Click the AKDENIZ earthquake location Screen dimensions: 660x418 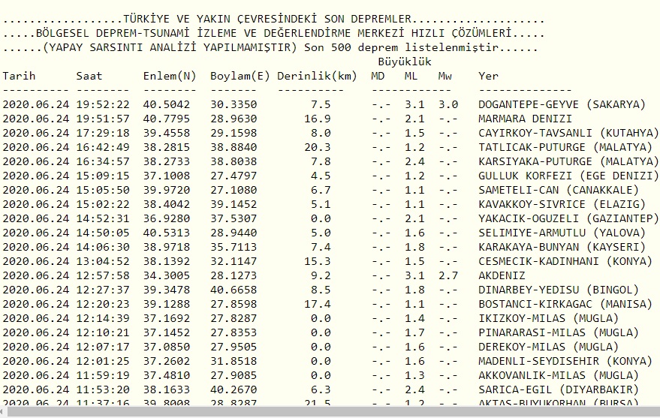pos(502,275)
